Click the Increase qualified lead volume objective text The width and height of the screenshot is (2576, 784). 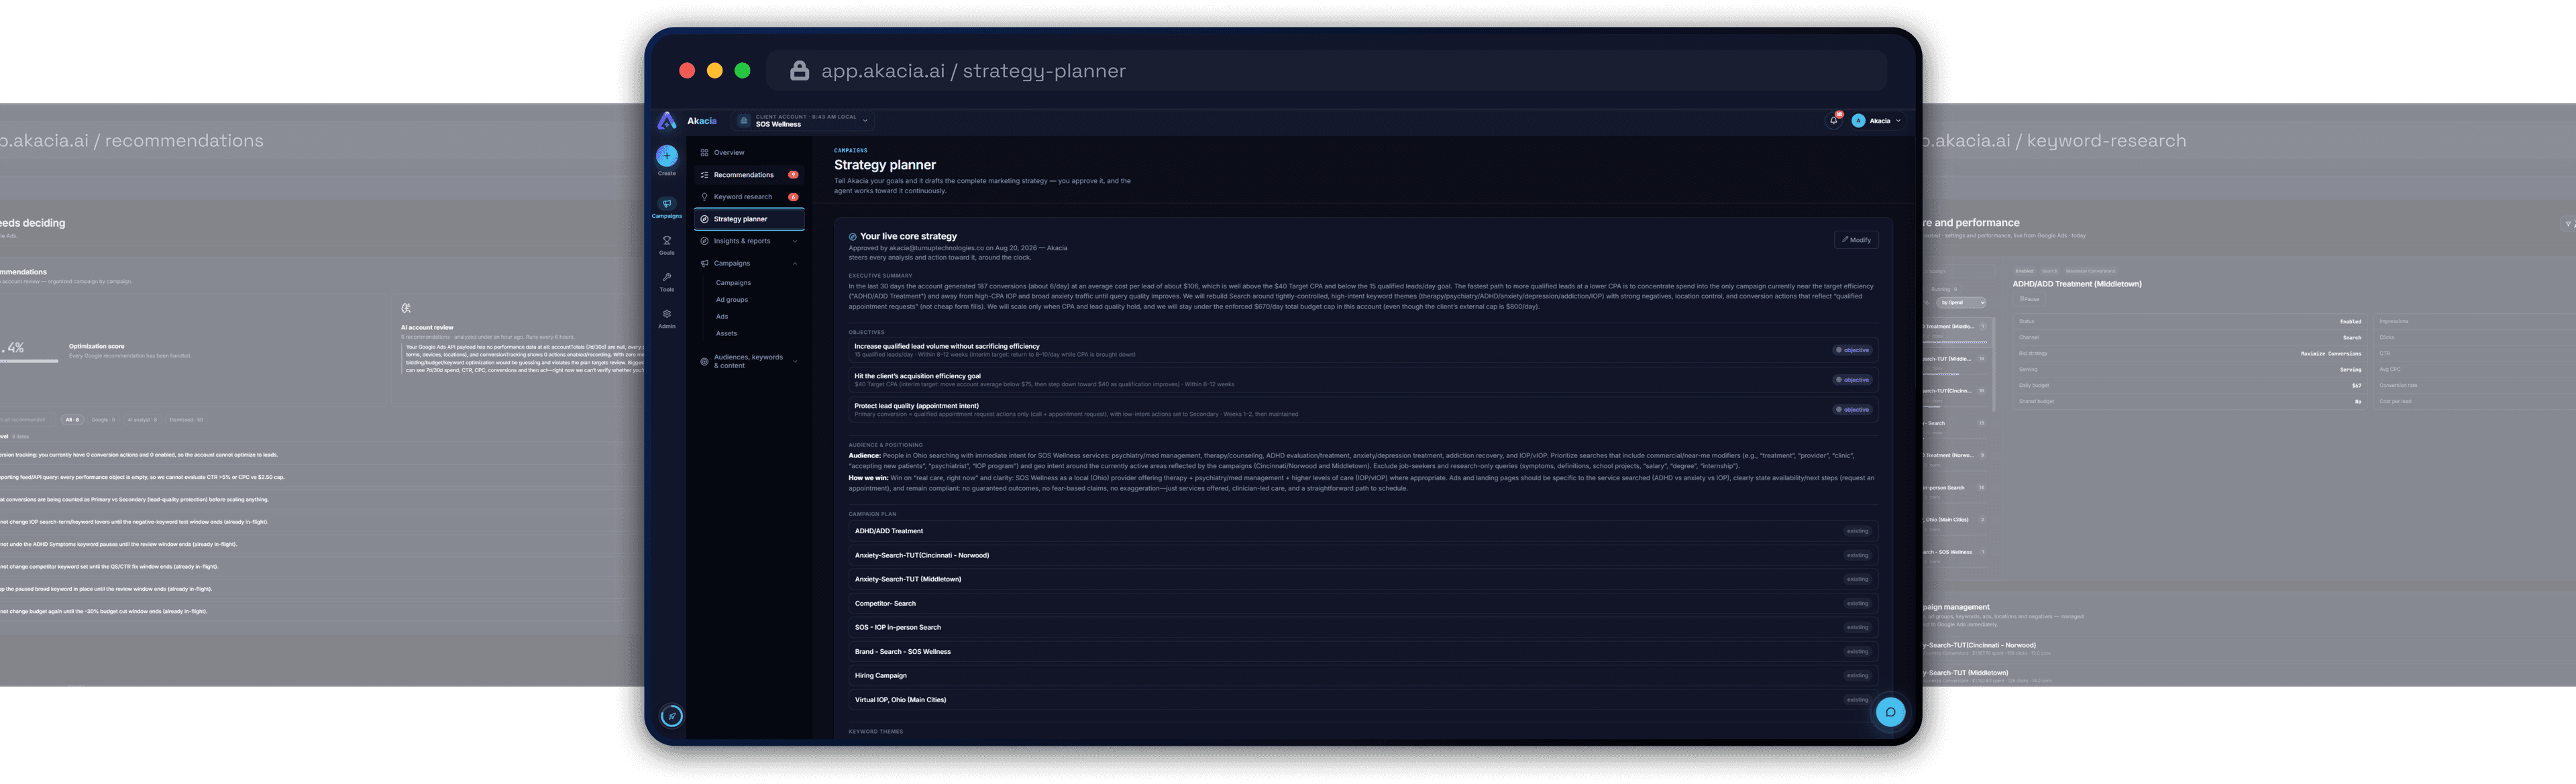tap(947, 346)
